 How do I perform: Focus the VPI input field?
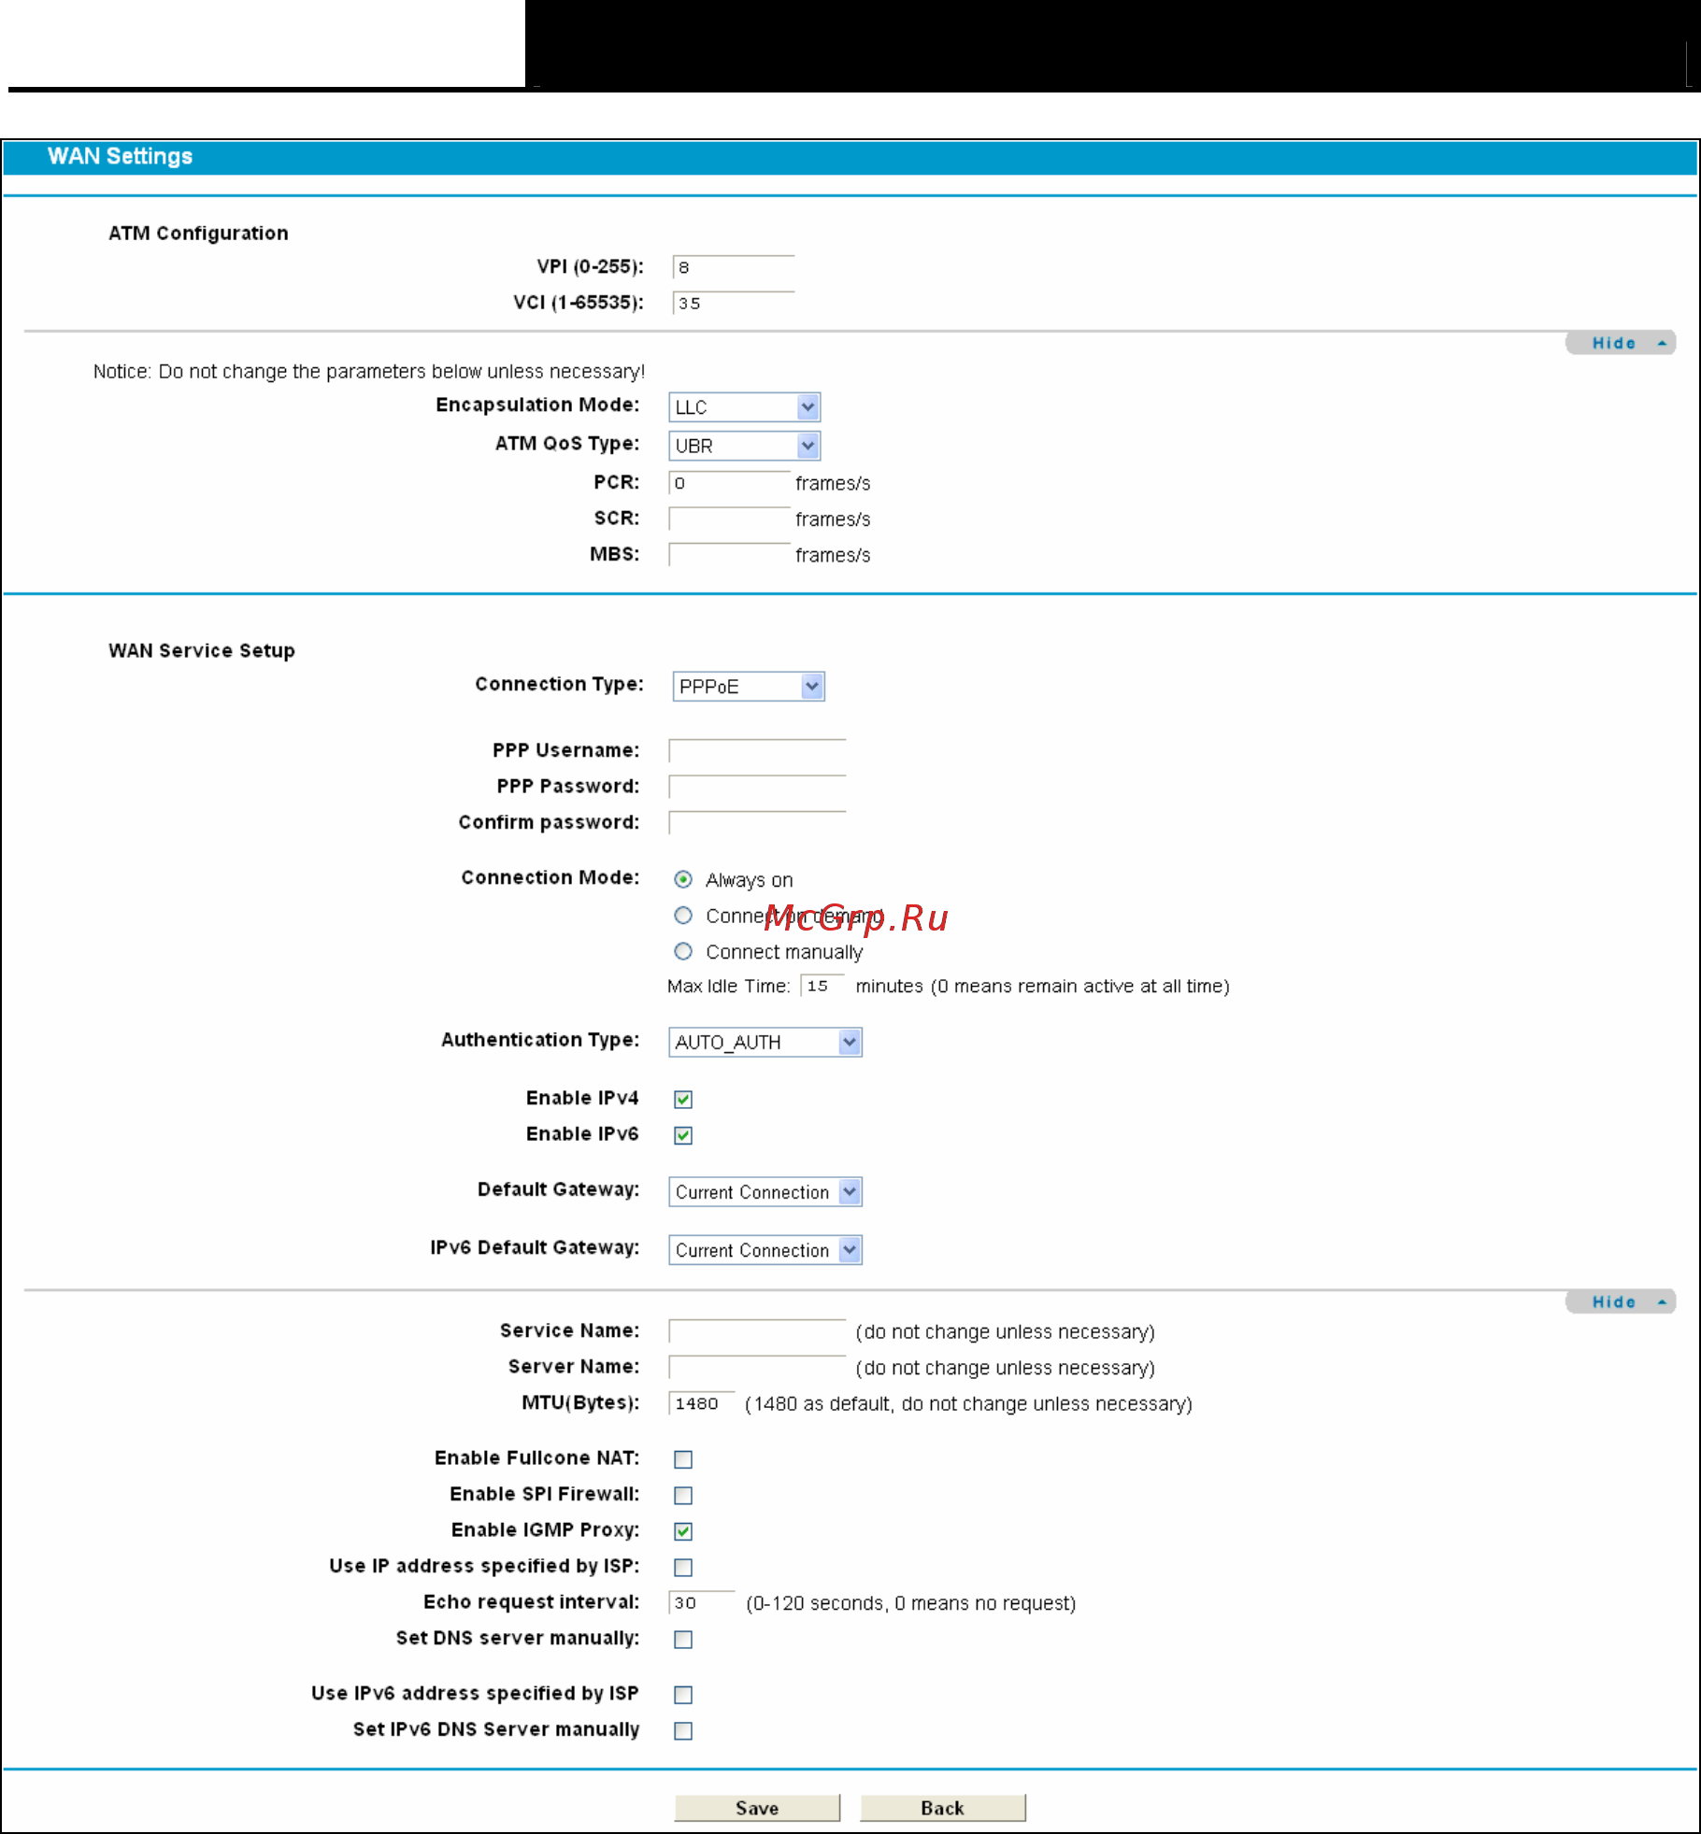734,267
